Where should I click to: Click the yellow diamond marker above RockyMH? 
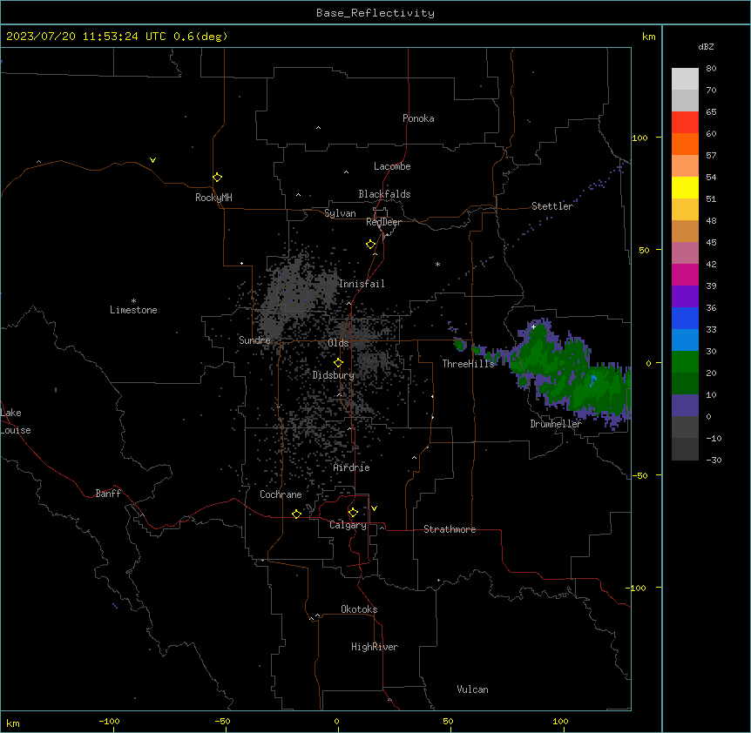pos(218,178)
